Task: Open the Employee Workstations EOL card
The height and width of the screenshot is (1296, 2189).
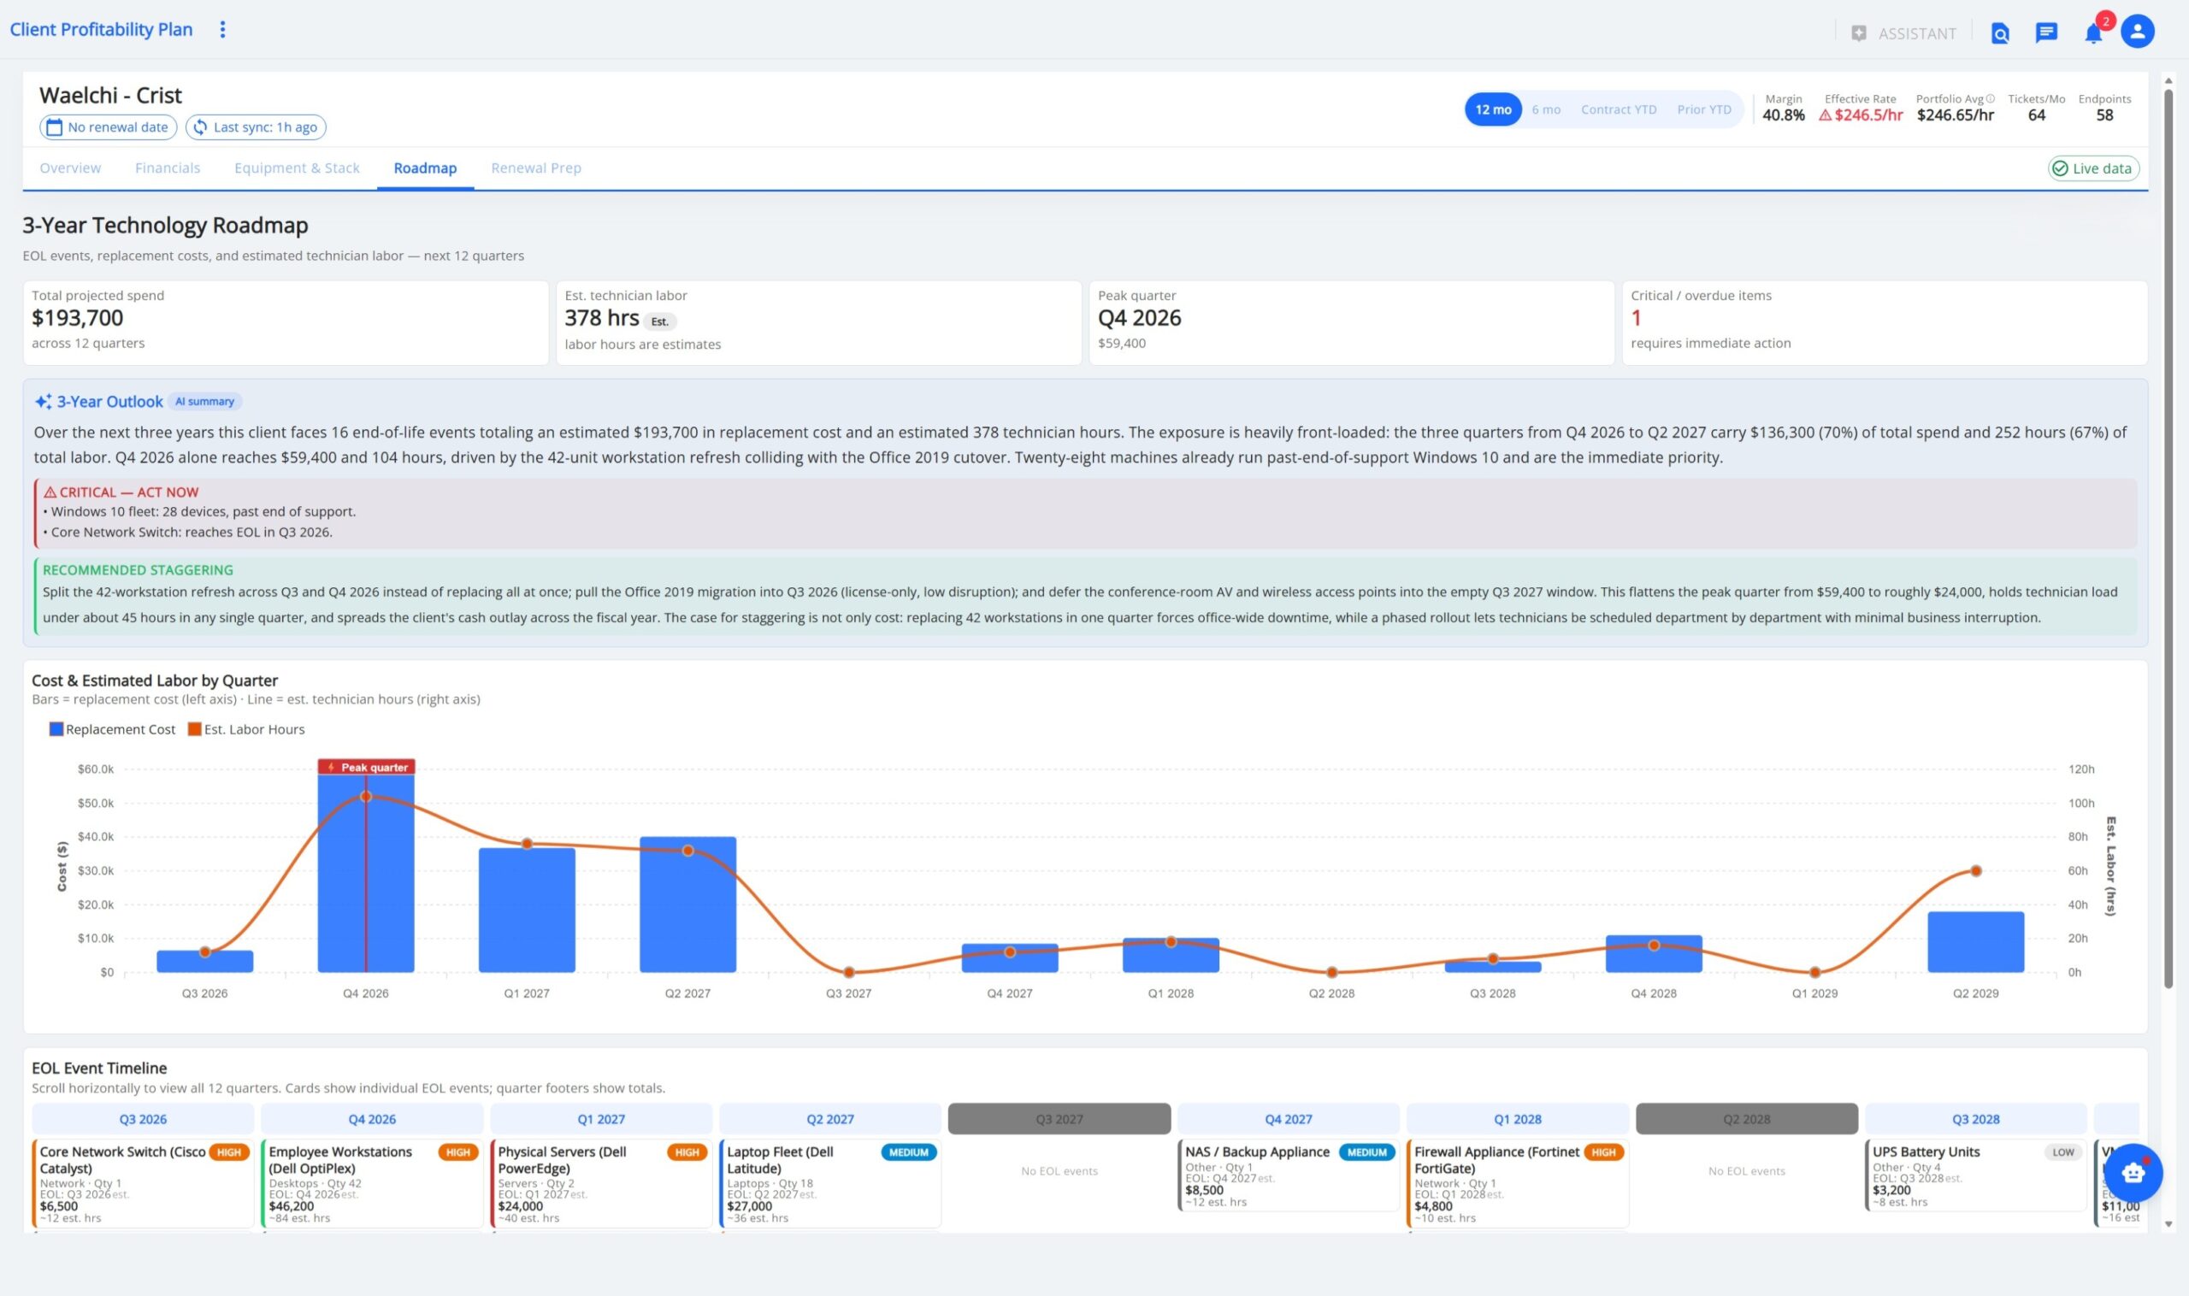Action: (372, 1183)
